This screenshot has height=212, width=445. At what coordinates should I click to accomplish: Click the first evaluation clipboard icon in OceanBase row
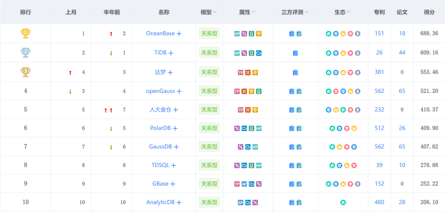(x=292, y=34)
